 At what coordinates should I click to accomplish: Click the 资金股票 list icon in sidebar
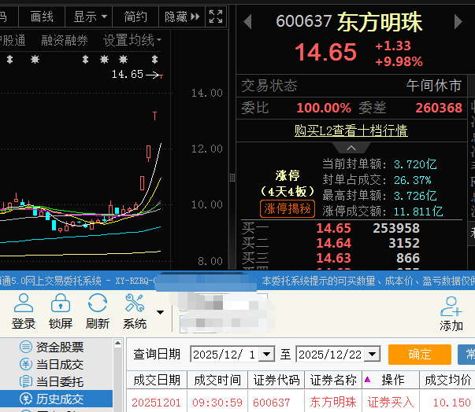(x=26, y=347)
